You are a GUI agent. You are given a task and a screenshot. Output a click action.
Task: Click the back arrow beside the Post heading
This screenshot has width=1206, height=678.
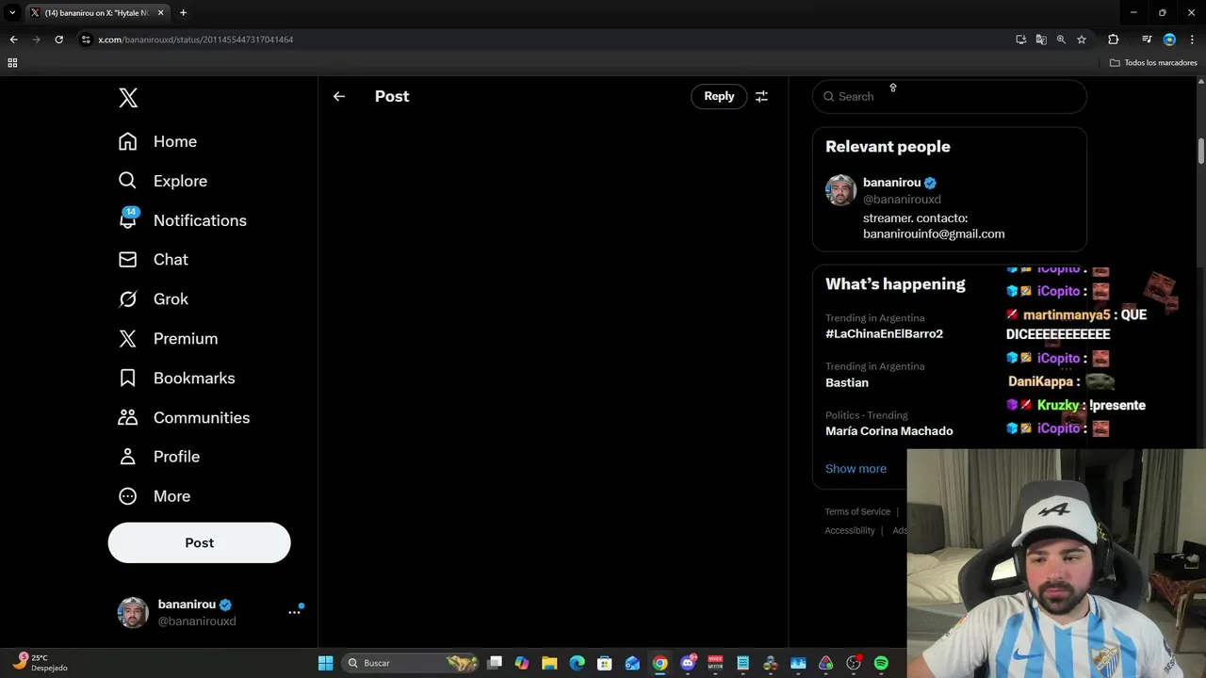click(339, 96)
